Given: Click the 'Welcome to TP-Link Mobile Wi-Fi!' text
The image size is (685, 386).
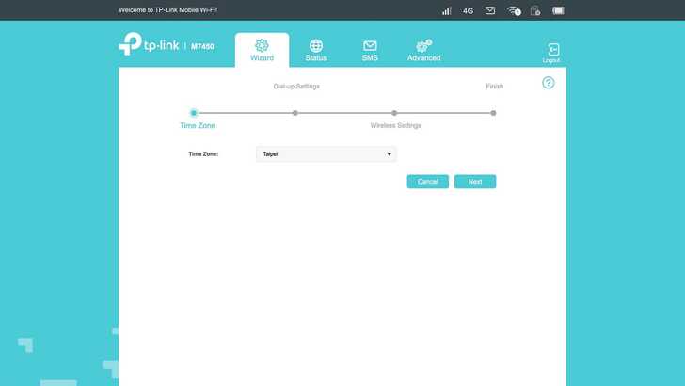Looking at the screenshot, I should pos(167,10).
